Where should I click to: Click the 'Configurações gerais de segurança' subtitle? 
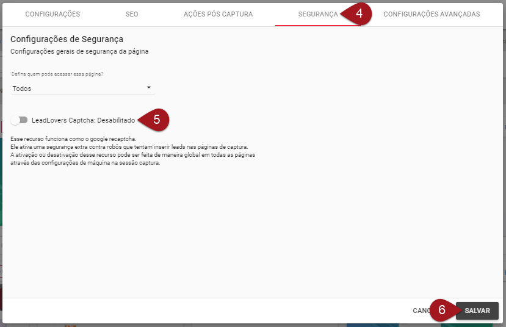click(x=79, y=52)
